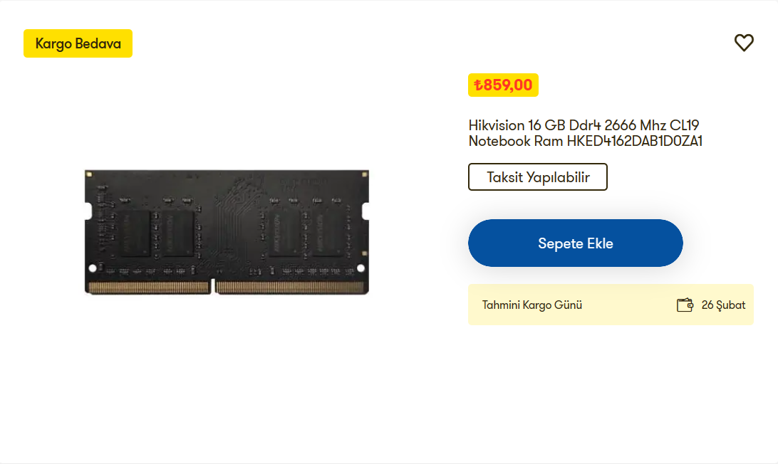Click the Hikvision brand name in the title
Viewport: 778px width, 464px height.
pos(497,125)
